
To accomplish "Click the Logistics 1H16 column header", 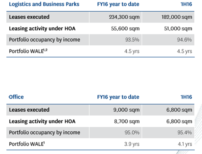I will click(186, 4).
